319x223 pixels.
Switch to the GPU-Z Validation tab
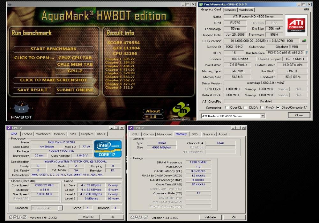point(246,10)
